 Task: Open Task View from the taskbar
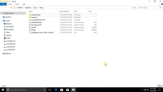coord(50,90)
